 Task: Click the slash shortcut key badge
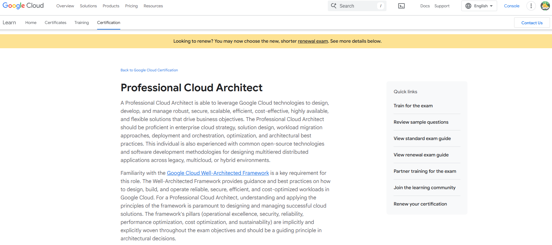[x=381, y=6]
